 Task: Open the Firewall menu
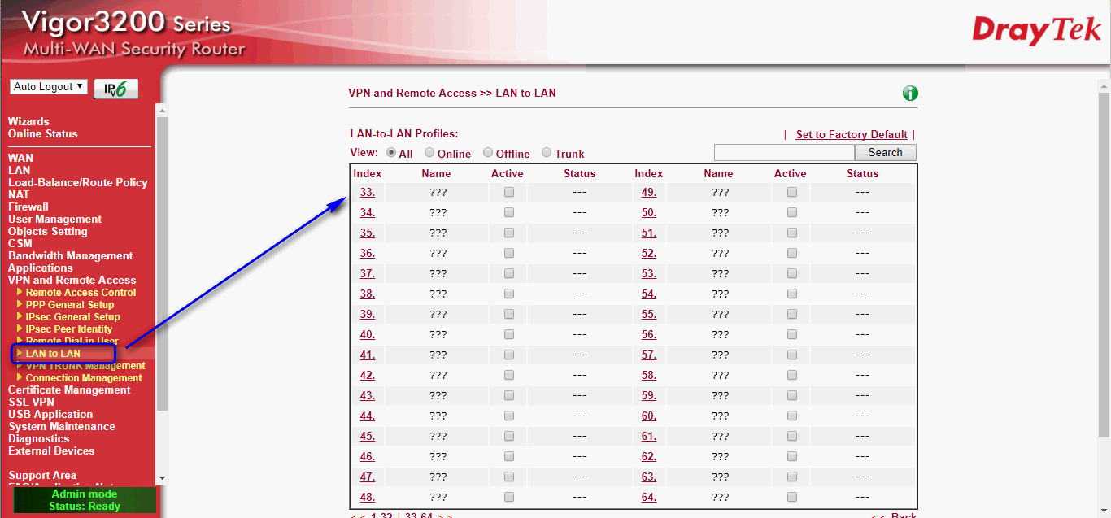(x=28, y=207)
